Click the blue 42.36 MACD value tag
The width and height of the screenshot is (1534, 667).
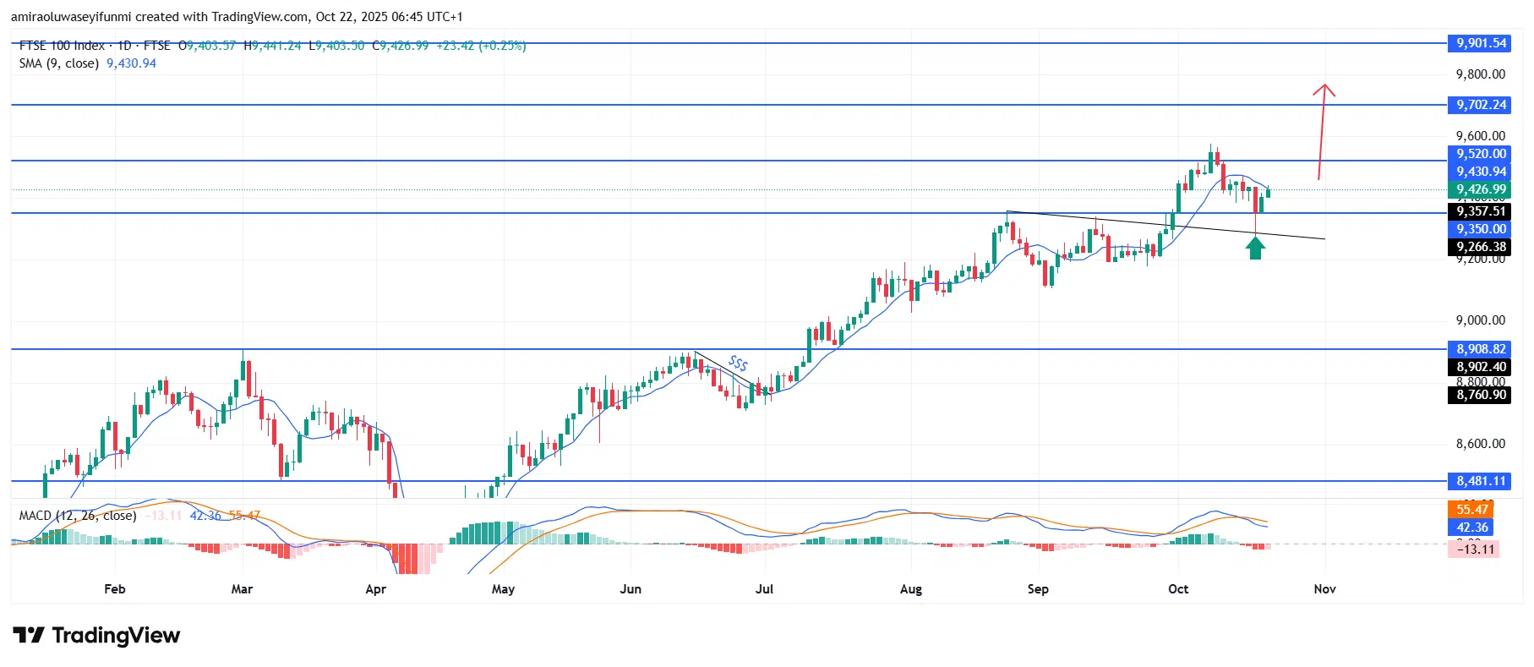tap(1471, 528)
